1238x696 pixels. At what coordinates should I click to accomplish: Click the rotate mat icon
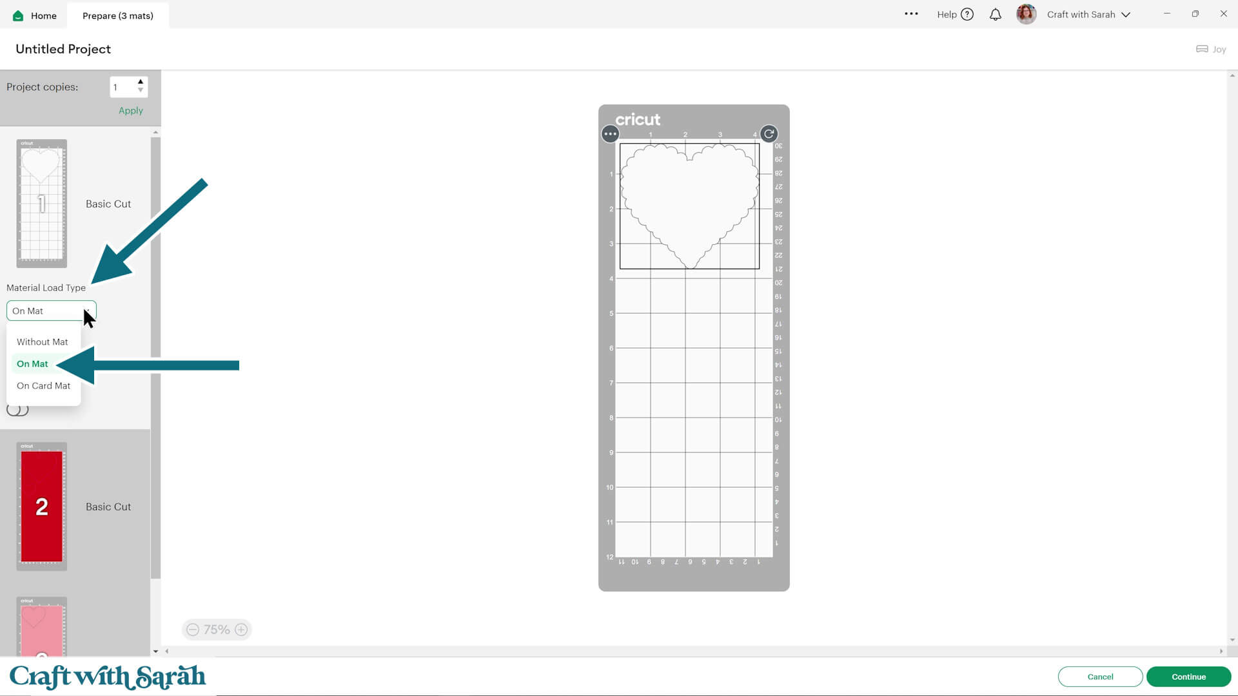769,134
